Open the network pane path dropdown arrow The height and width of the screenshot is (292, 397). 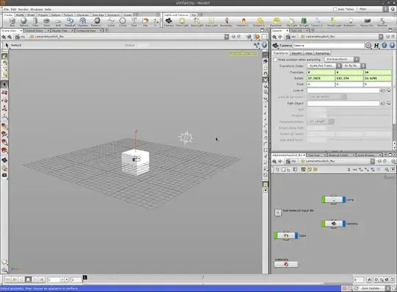[x=373, y=161]
